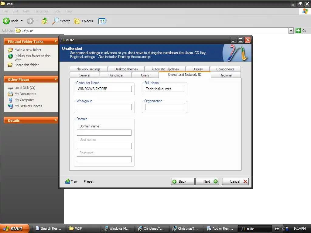Screen dimensions: 311x233
Task: Click the Domain Password field
Action: pyautogui.click(x=104, y=159)
